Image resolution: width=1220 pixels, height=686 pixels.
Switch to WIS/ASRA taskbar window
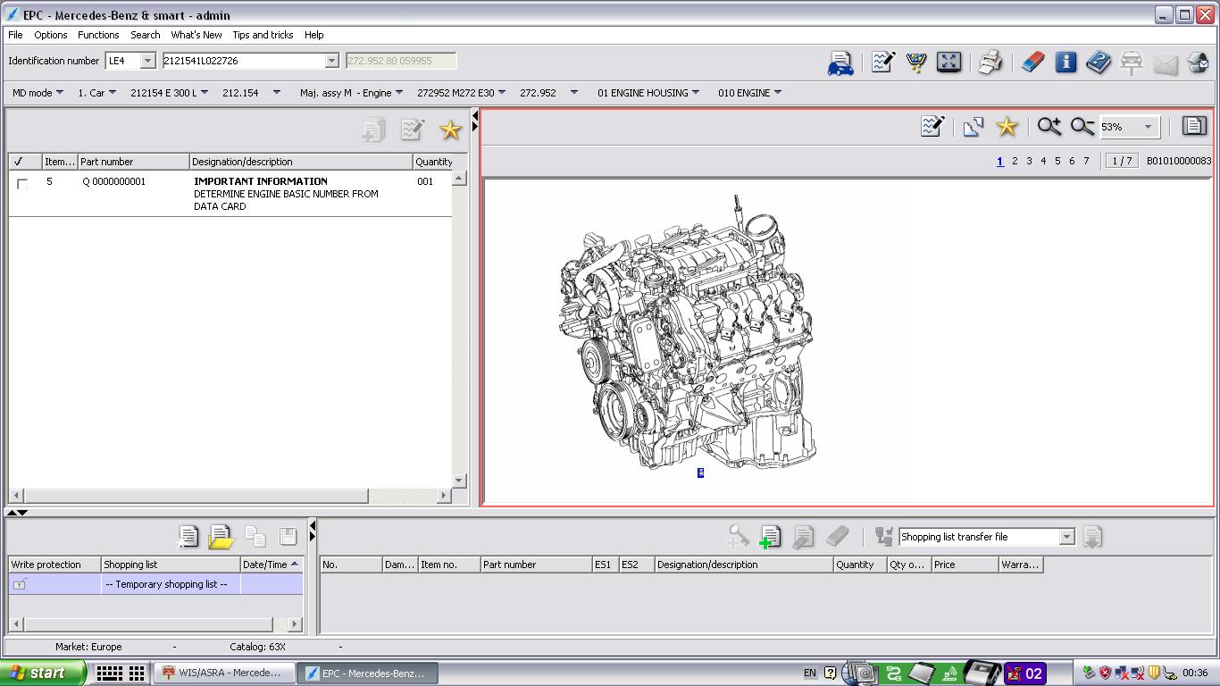(223, 673)
